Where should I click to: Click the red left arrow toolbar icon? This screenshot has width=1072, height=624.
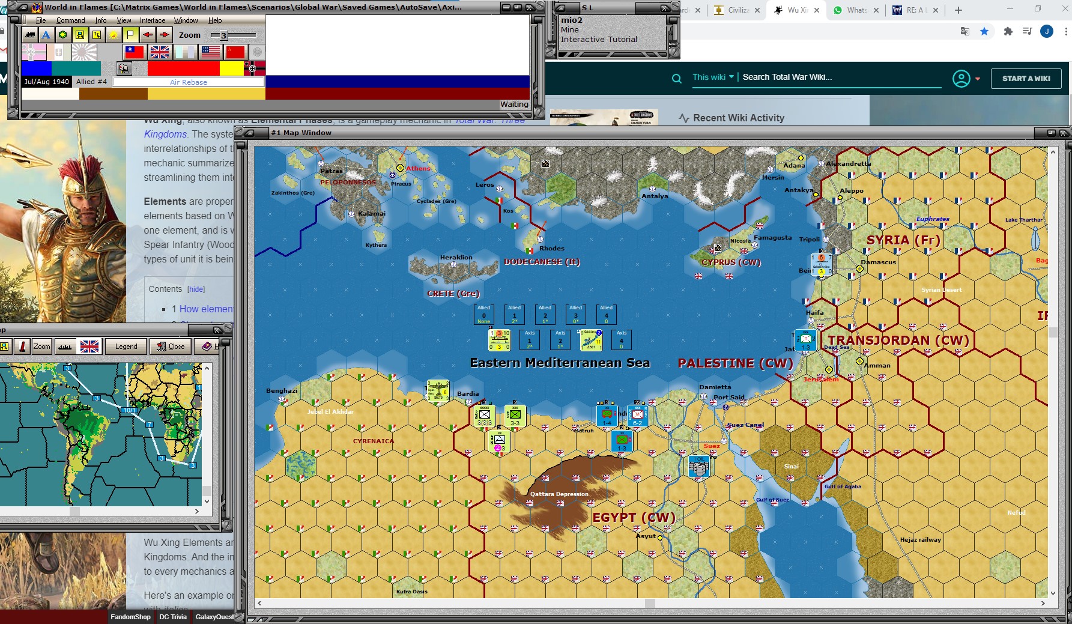pyautogui.click(x=147, y=35)
